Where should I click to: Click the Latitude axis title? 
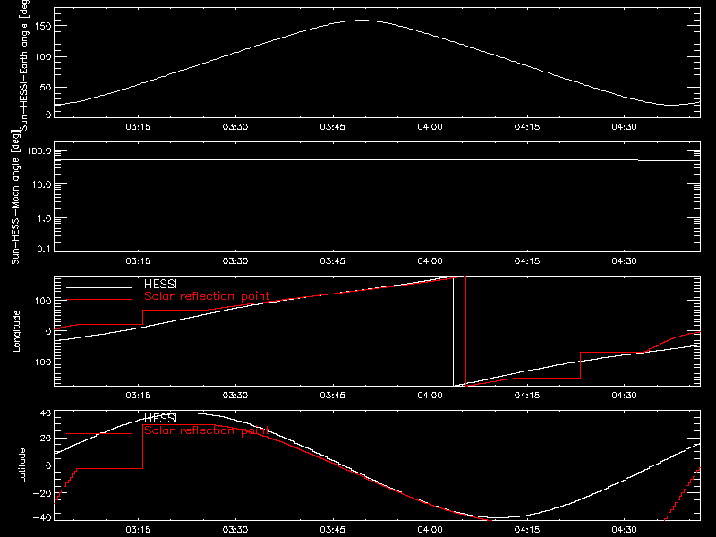click(21, 465)
